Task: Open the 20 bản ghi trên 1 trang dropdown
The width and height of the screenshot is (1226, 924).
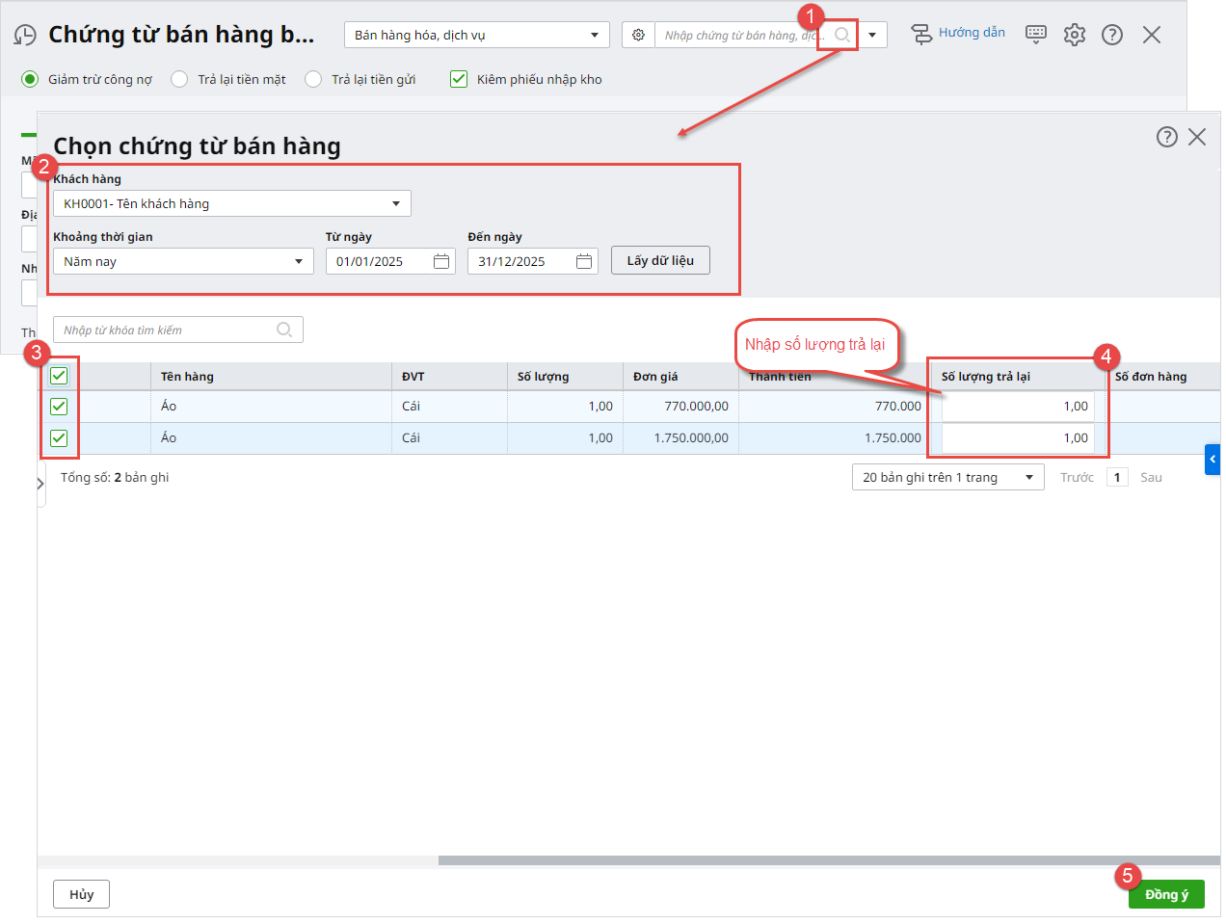Action: click(1028, 477)
